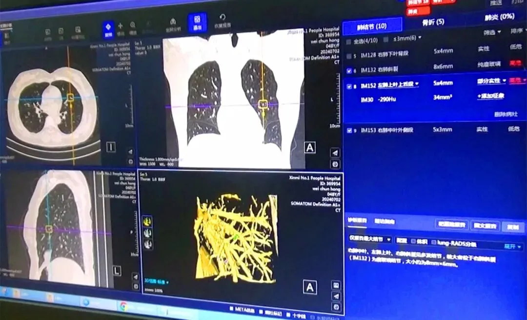Click the image snapshot icon in 3D view
The width and height of the screenshot is (527, 320).
click(336, 285)
